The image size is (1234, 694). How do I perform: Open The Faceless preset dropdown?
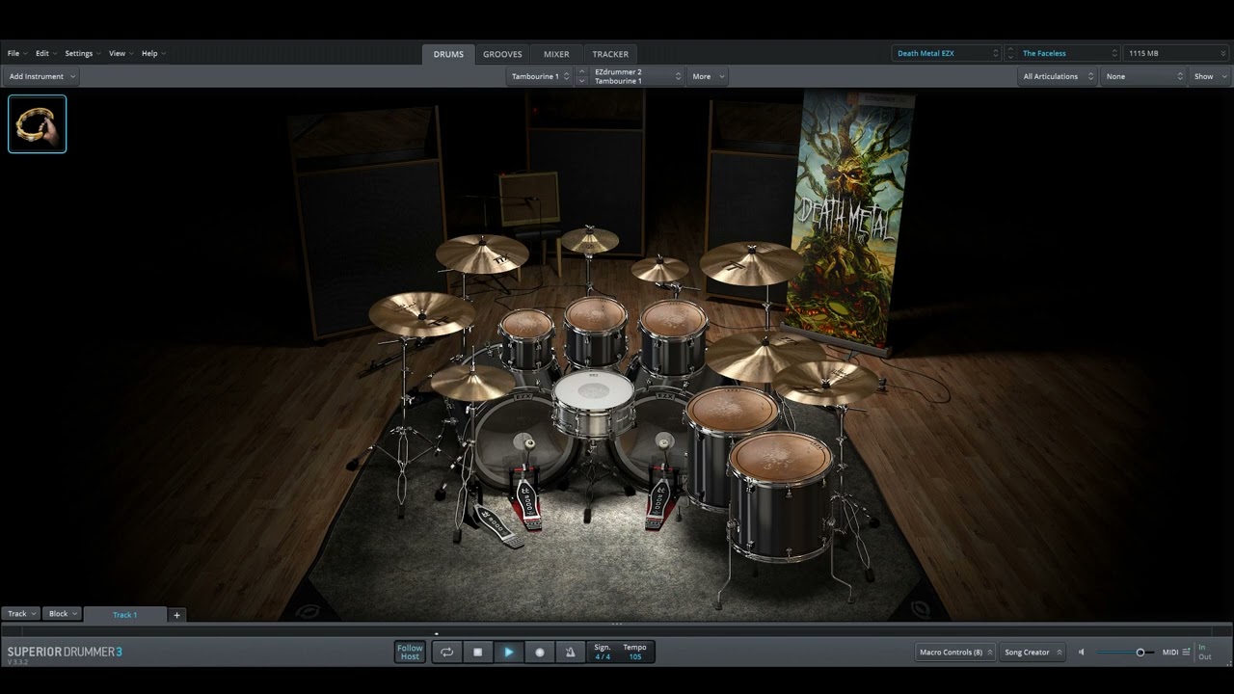click(1068, 54)
